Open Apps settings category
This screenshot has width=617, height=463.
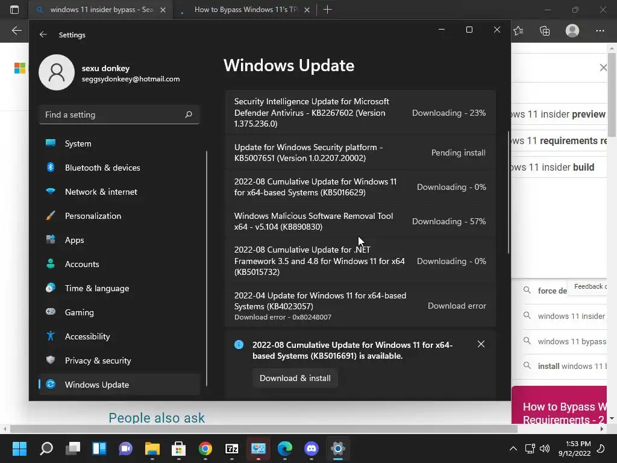click(119, 240)
